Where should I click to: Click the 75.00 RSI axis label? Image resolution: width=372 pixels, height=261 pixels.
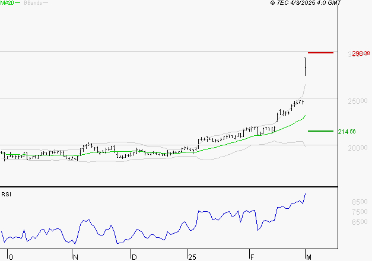pyautogui.click(x=360, y=212)
